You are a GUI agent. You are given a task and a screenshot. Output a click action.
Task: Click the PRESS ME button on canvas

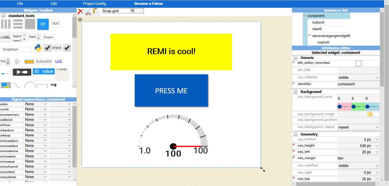click(171, 90)
